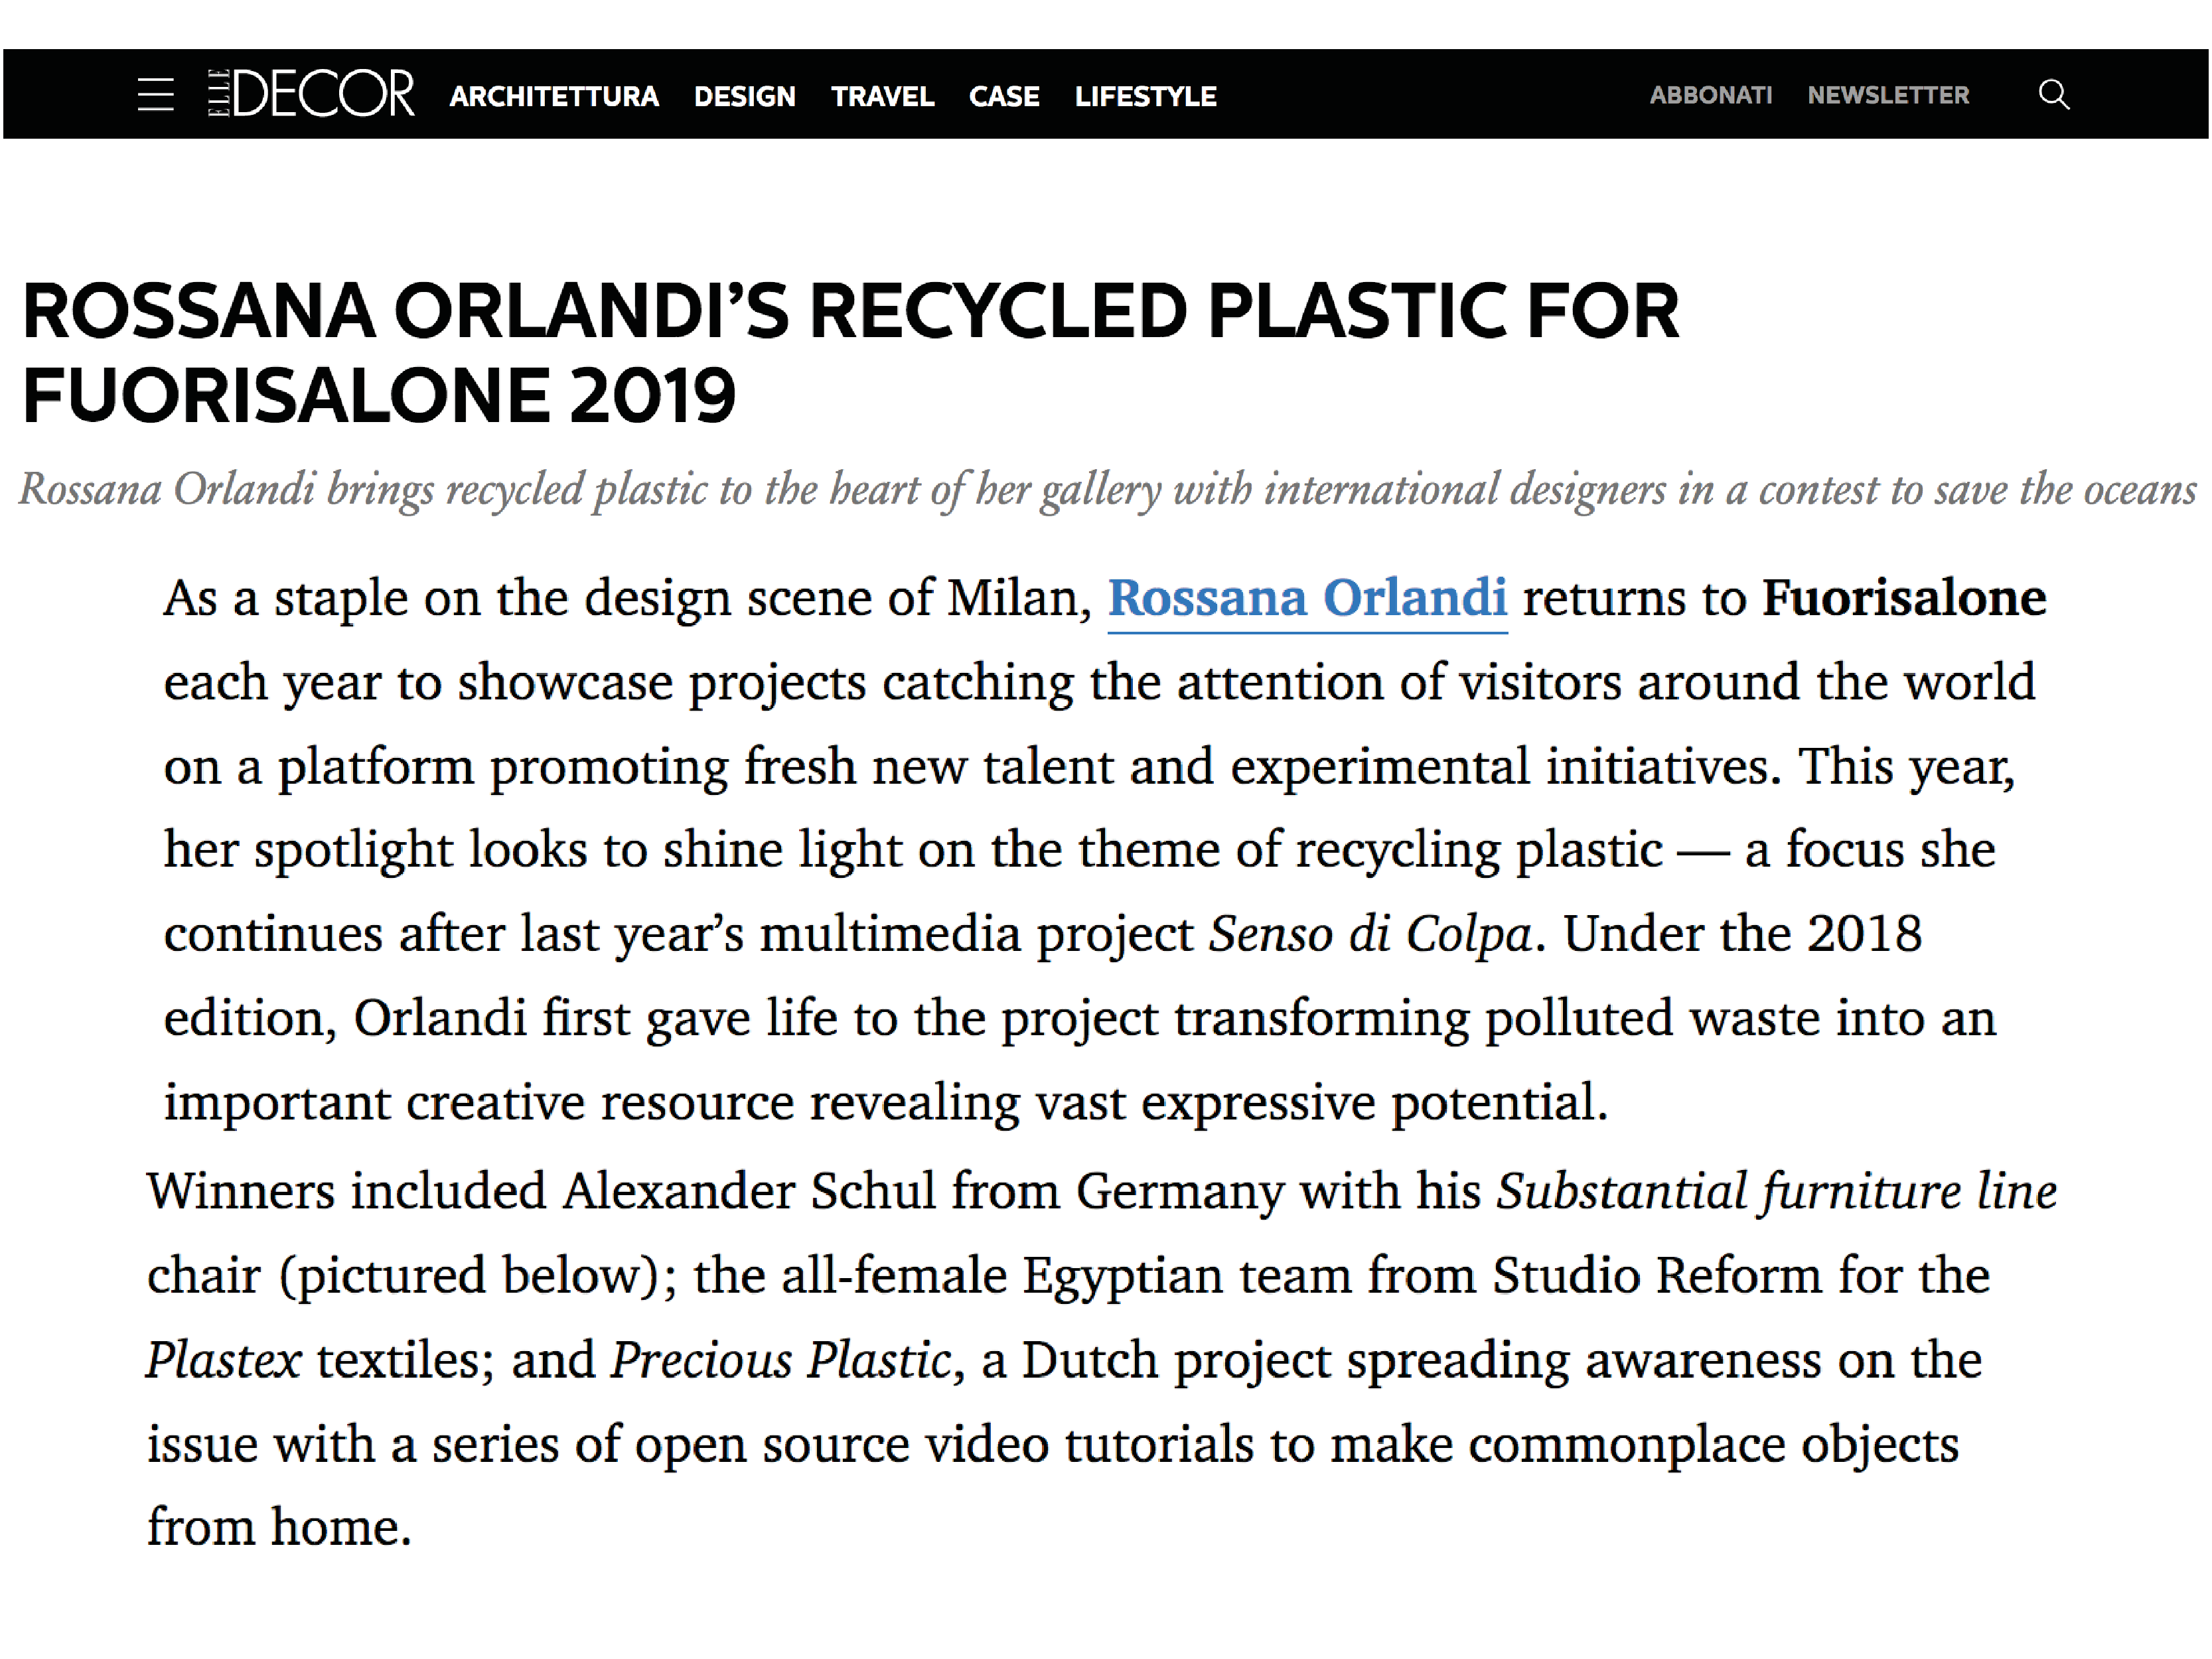Viewport: 2212px width, 1659px height.
Task: Open the search icon
Action: [x=2053, y=95]
